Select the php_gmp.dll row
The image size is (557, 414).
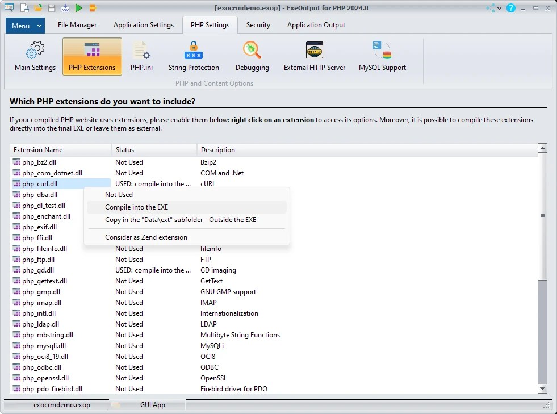(274, 292)
